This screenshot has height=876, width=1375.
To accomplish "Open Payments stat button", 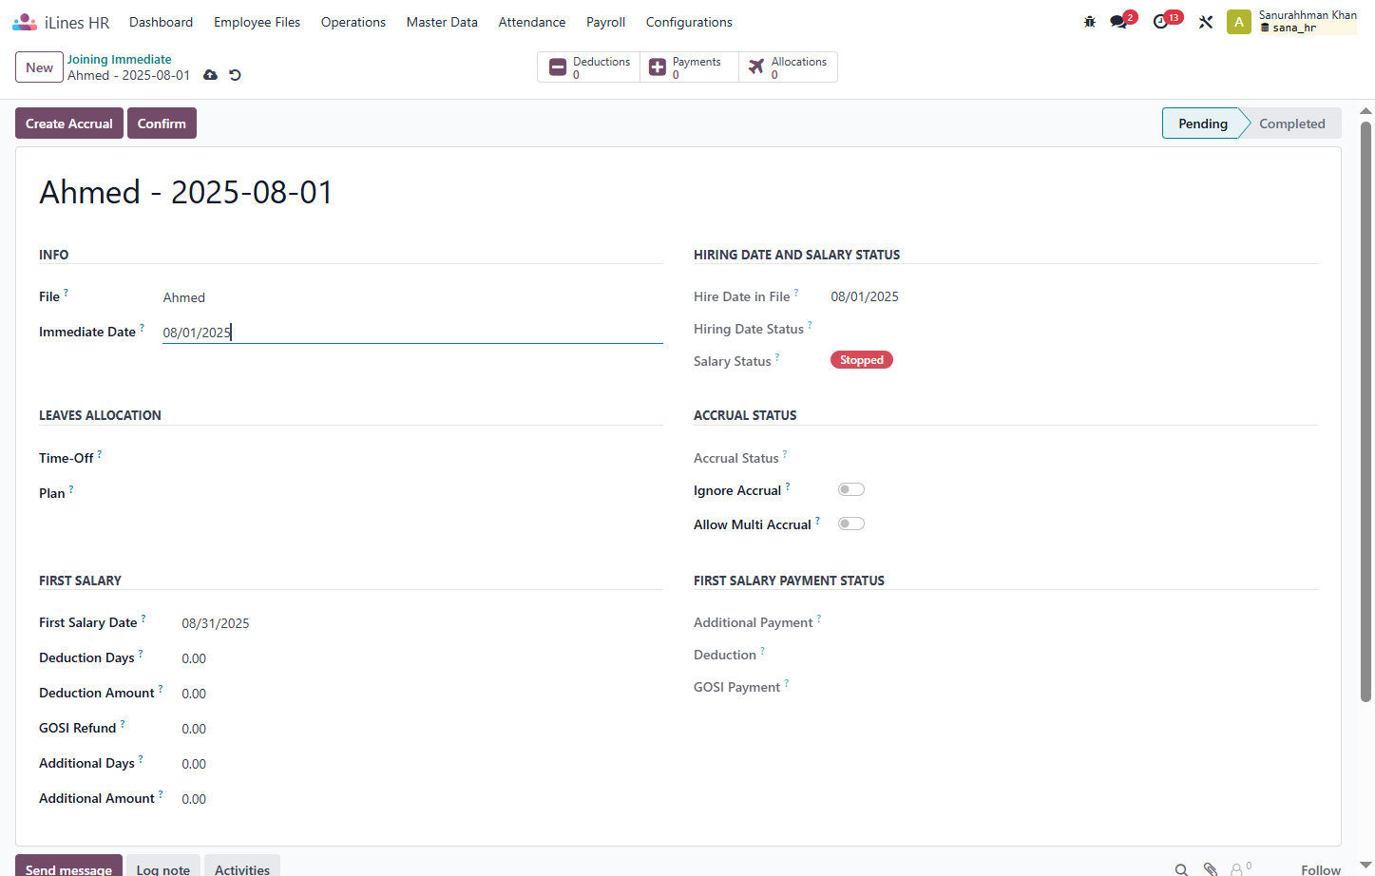I will point(690,67).
